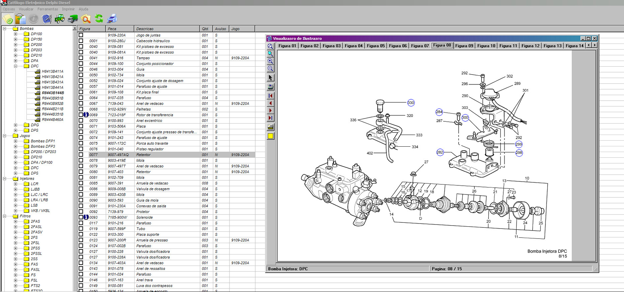
Task: Zoom out on the illustration viewer
Action: click(x=271, y=69)
